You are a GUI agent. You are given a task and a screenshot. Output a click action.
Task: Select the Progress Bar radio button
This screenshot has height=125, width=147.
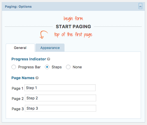point(14,67)
